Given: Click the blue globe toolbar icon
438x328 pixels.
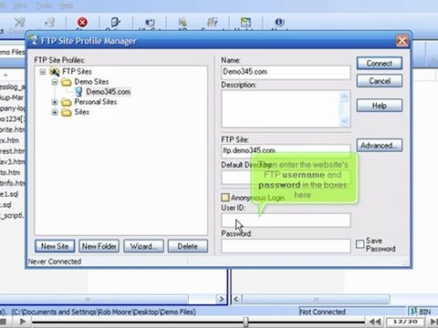Looking at the screenshot, I should 150,23.
